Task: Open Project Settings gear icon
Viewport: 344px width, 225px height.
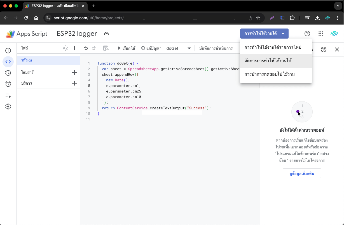Action: 8,106
